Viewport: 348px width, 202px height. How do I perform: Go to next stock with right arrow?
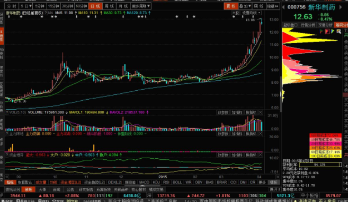click(x=341, y=7)
